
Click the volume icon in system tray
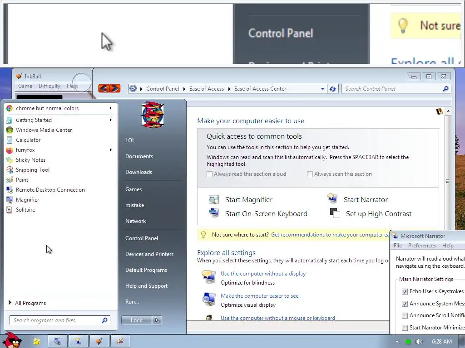[x=419, y=342]
